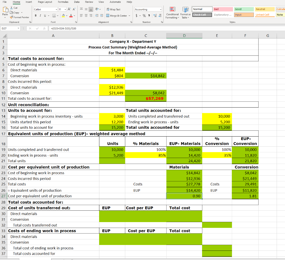The image size is (285, 260).
Task: Align text left
Action: [82, 16]
